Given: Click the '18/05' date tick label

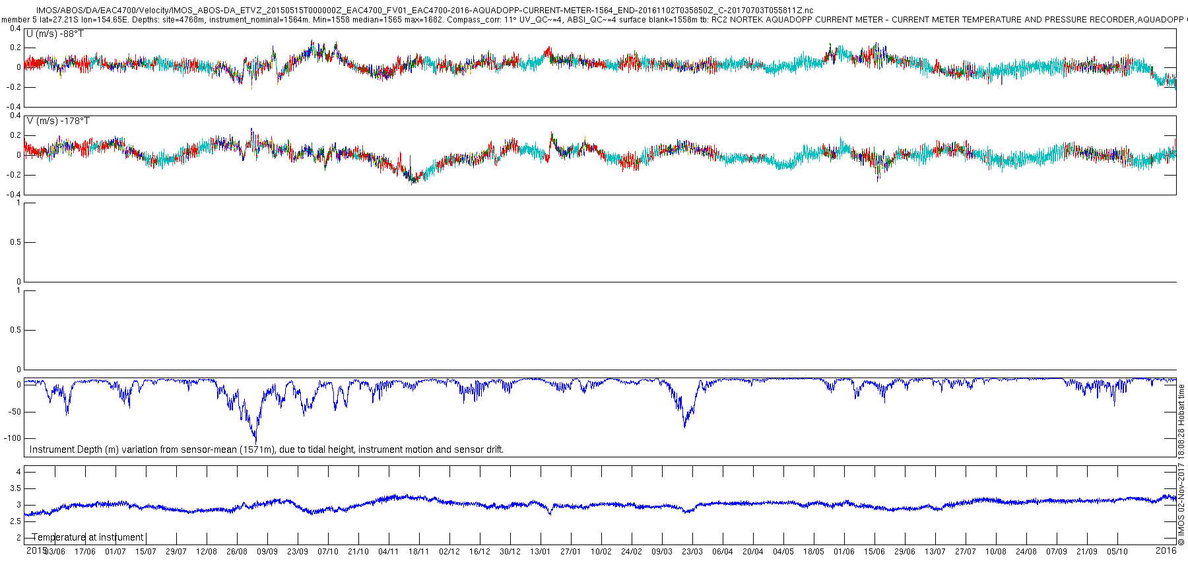Looking at the screenshot, I should click(814, 552).
